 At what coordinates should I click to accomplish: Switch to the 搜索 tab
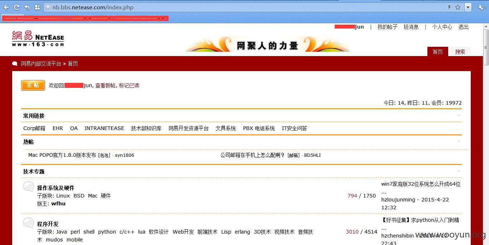click(460, 52)
